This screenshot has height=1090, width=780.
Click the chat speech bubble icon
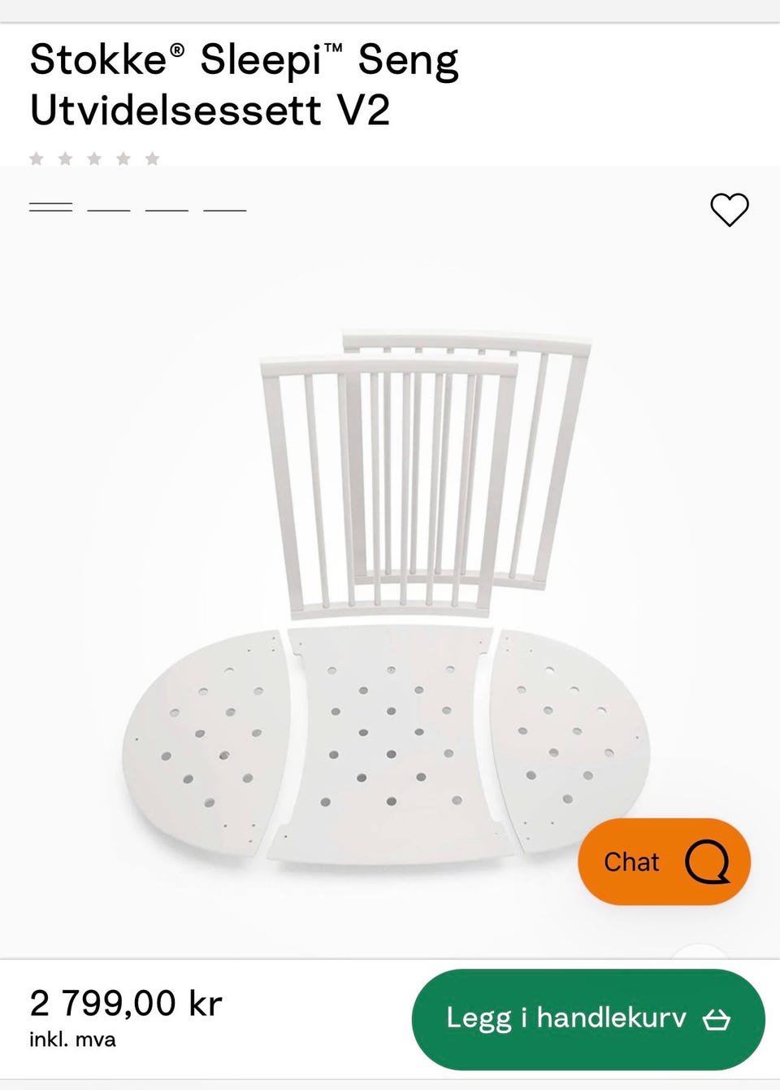[707, 861]
